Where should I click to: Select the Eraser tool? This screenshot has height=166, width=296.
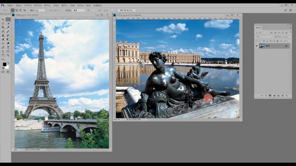pos(3,39)
